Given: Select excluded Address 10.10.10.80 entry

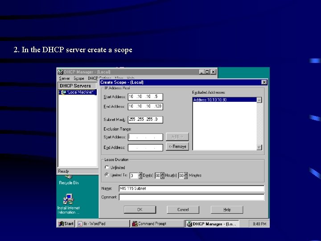Looking at the screenshot, I should coord(225,100).
